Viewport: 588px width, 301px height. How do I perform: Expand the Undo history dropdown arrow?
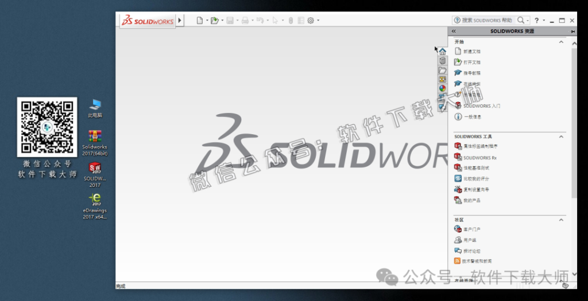pos(268,20)
